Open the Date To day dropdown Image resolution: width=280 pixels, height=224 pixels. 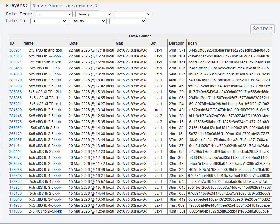49,21
